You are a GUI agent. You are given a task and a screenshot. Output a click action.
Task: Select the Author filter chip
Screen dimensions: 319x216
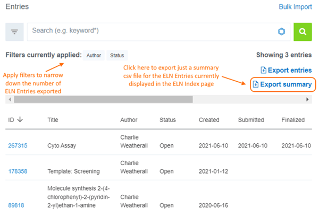pos(94,55)
